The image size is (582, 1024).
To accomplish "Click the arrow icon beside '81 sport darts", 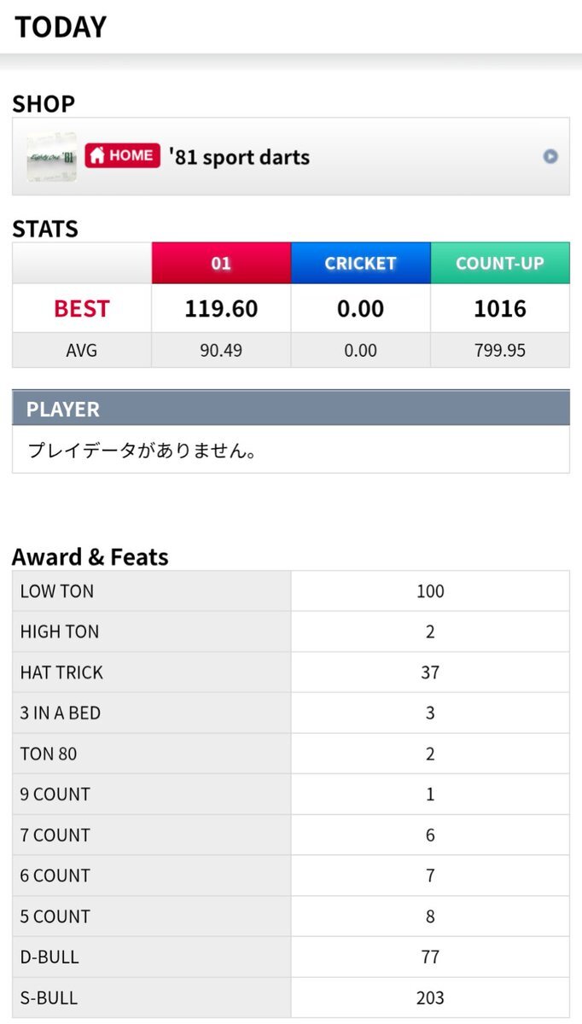I will tap(550, 157).
